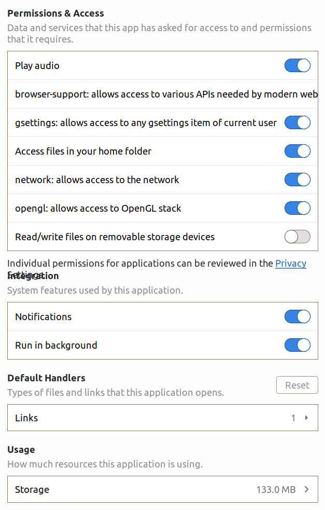Disable access to files in home folder
325x510 pixels.
point(297,151)
